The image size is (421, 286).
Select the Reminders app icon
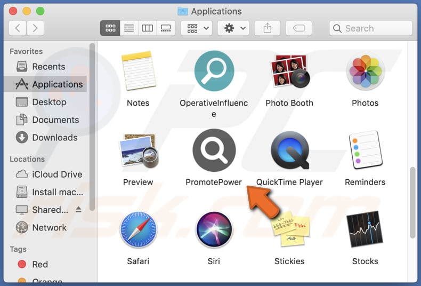point(366,150)
